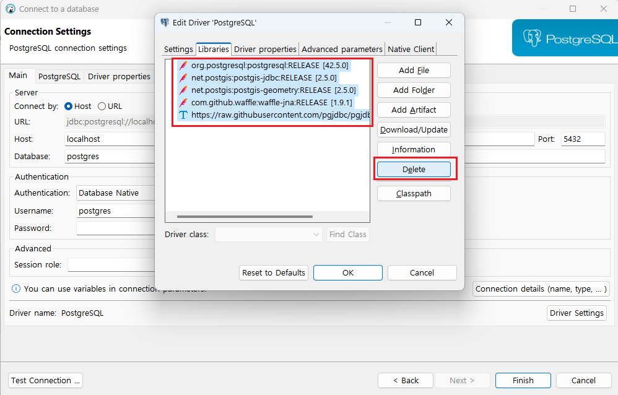Close the Edit Driver dialog
The image size is (618, 395).
[x=448, y=22]
